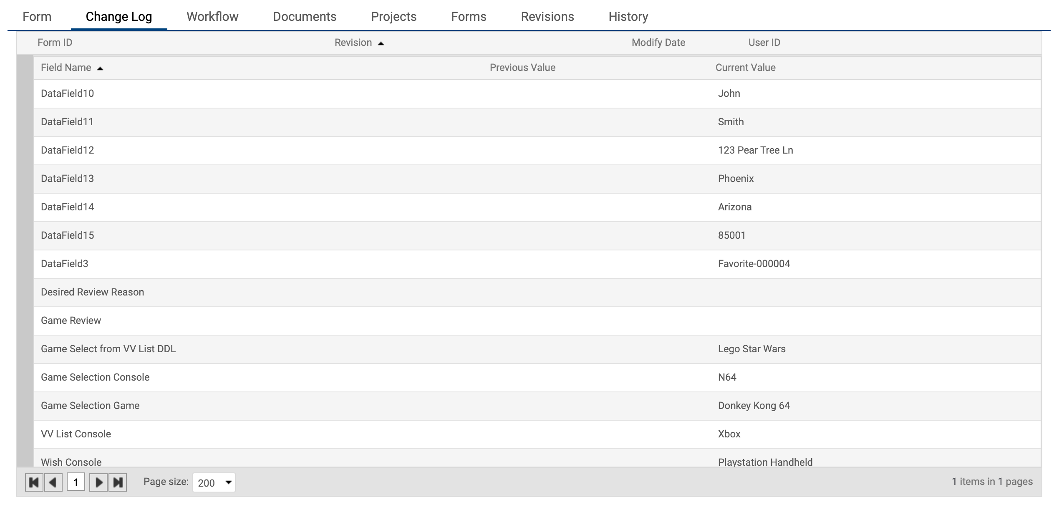The height and width of the screenshot is (505, 1054).
Task: Select the Game Selection Console row
Action: [95, 377]
